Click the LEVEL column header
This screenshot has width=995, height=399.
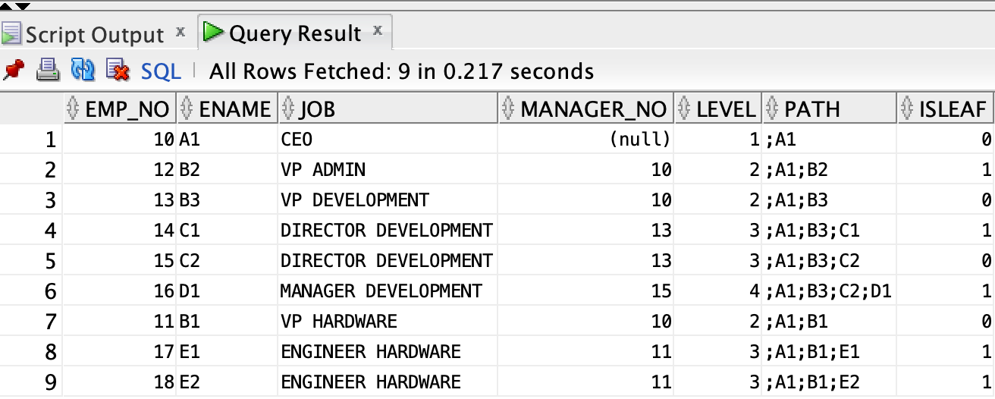click(726, 109)
